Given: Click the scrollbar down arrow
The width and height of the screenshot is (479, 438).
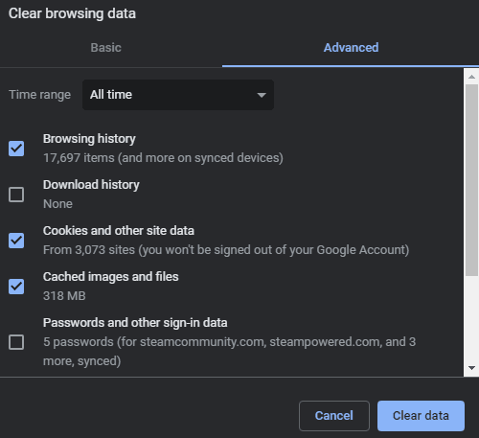Looking at the screenshot, I should point(471,368).
